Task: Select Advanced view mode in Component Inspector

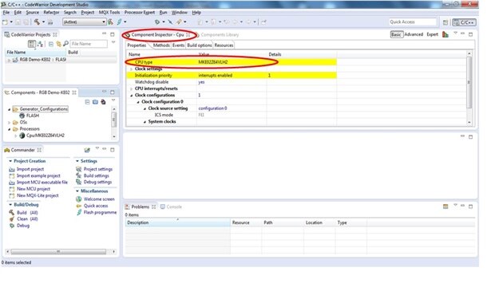Action: tap(414, 34)
